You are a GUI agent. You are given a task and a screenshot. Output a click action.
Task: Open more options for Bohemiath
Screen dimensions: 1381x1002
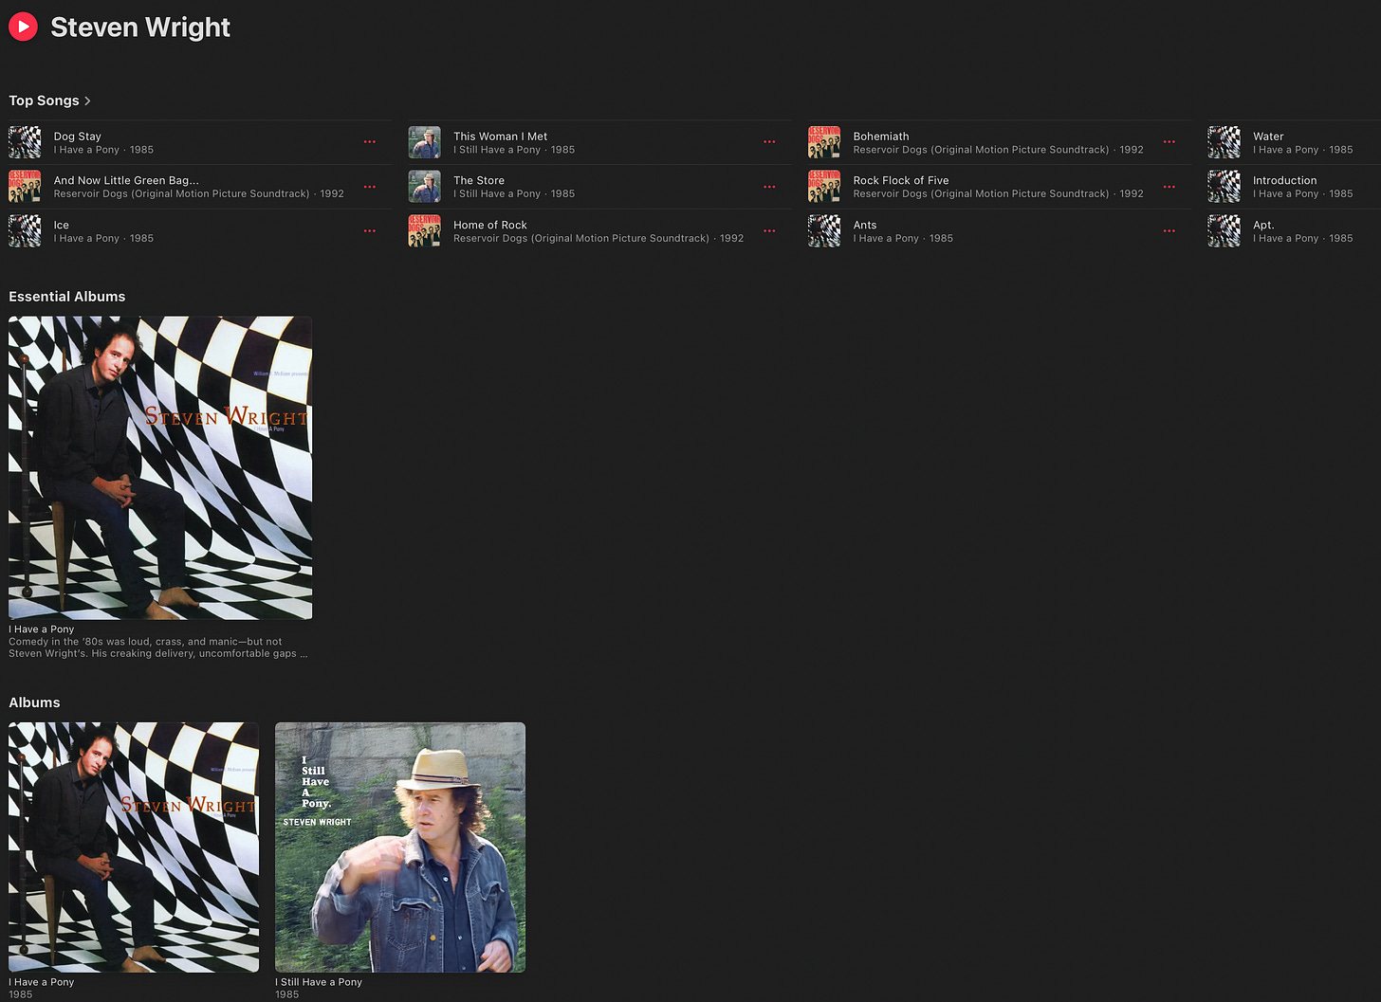pyautogui.click(x=1169, y=142)
